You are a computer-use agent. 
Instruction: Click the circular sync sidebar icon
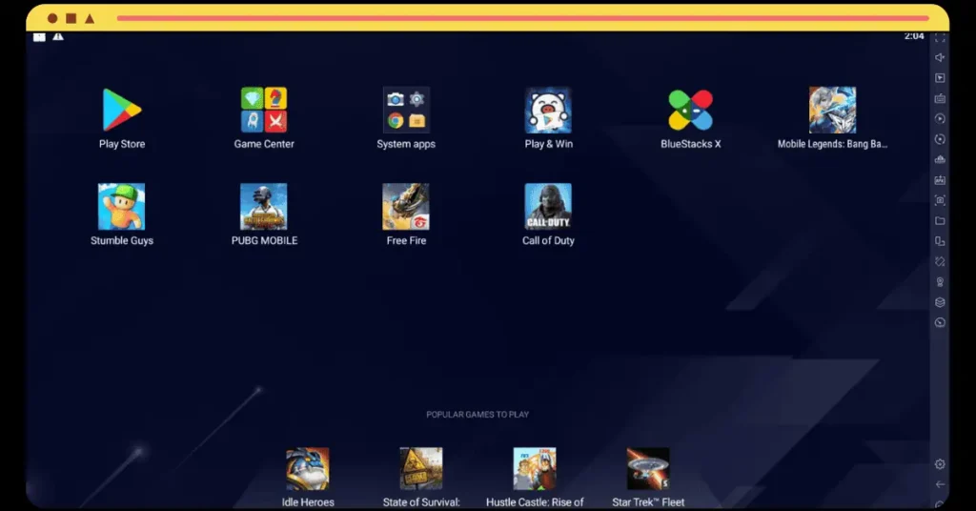pyautogui.click(x=940, y=139)
